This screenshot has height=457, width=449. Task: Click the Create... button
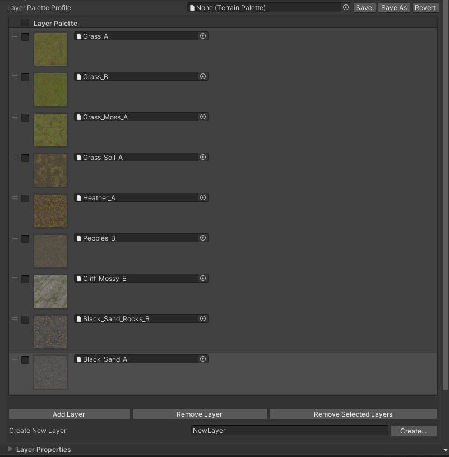pyautogui.click(x=414, y=431)
